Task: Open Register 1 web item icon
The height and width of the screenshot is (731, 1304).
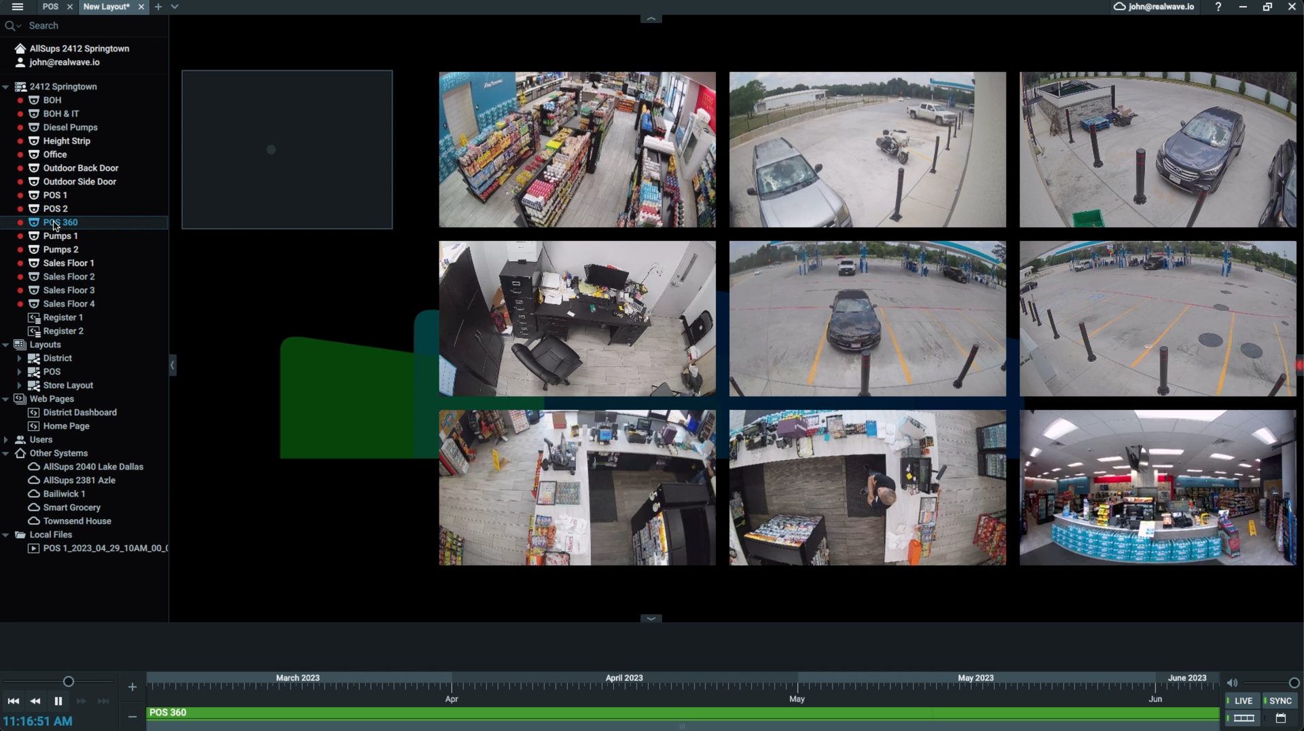Action: pyautogui.click(x=34, y=318)
